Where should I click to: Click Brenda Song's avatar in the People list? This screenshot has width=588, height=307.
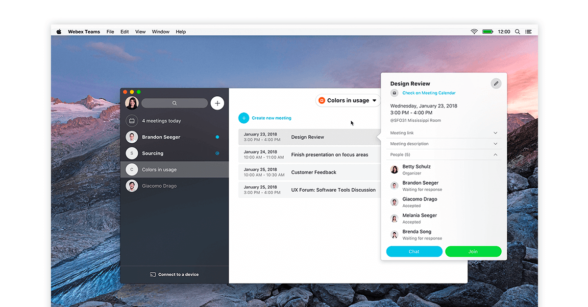click(x=394, y=235)
